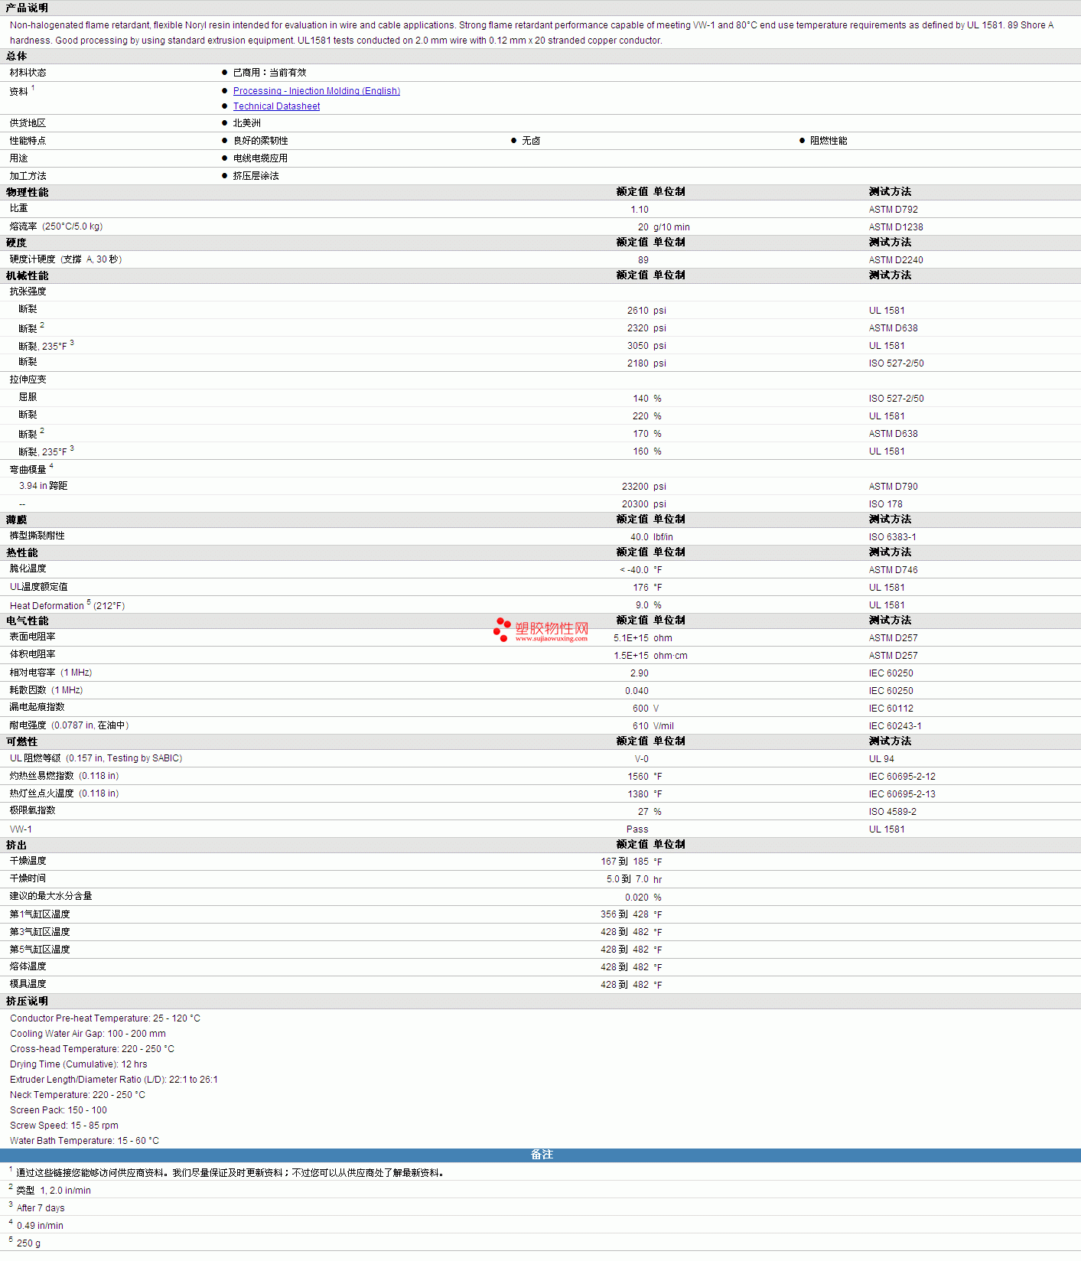Click 无卤 feature bullet
1081x1261 pixels.
531,141
